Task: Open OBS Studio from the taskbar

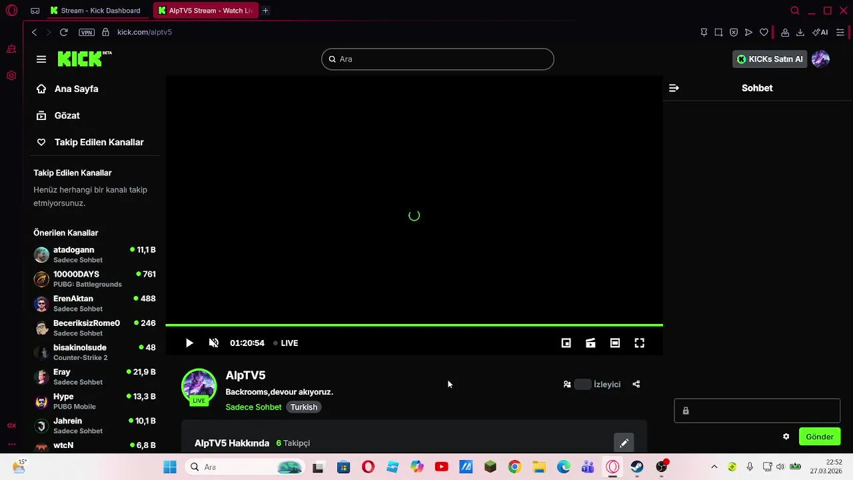Action: (662, 467)
